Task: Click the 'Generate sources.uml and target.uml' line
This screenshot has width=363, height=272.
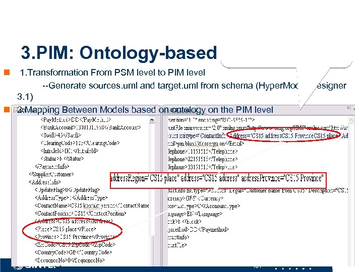Action: pos(195,86)
